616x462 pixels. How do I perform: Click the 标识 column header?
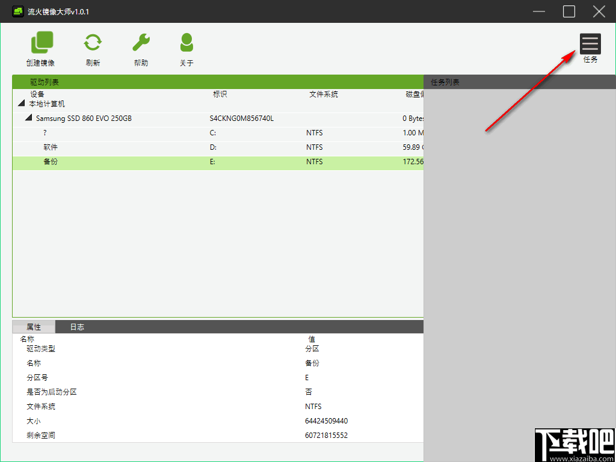pos(220,94)
